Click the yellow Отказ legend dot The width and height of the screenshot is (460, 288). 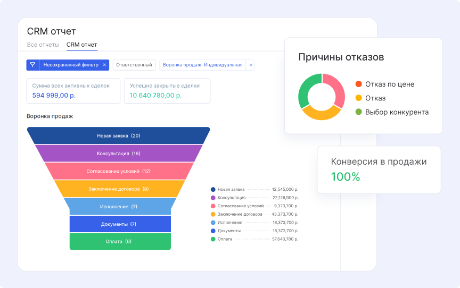click(x=359, y=98)
